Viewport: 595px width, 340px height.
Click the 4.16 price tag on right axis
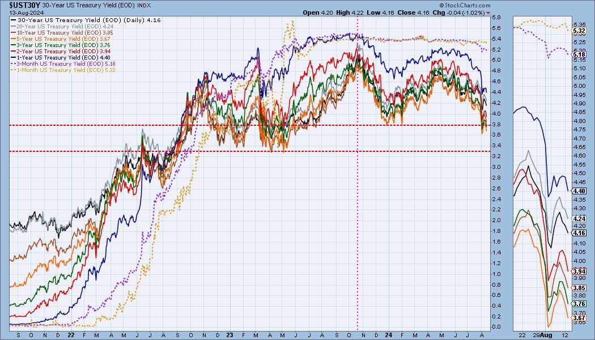coord(579,233)
